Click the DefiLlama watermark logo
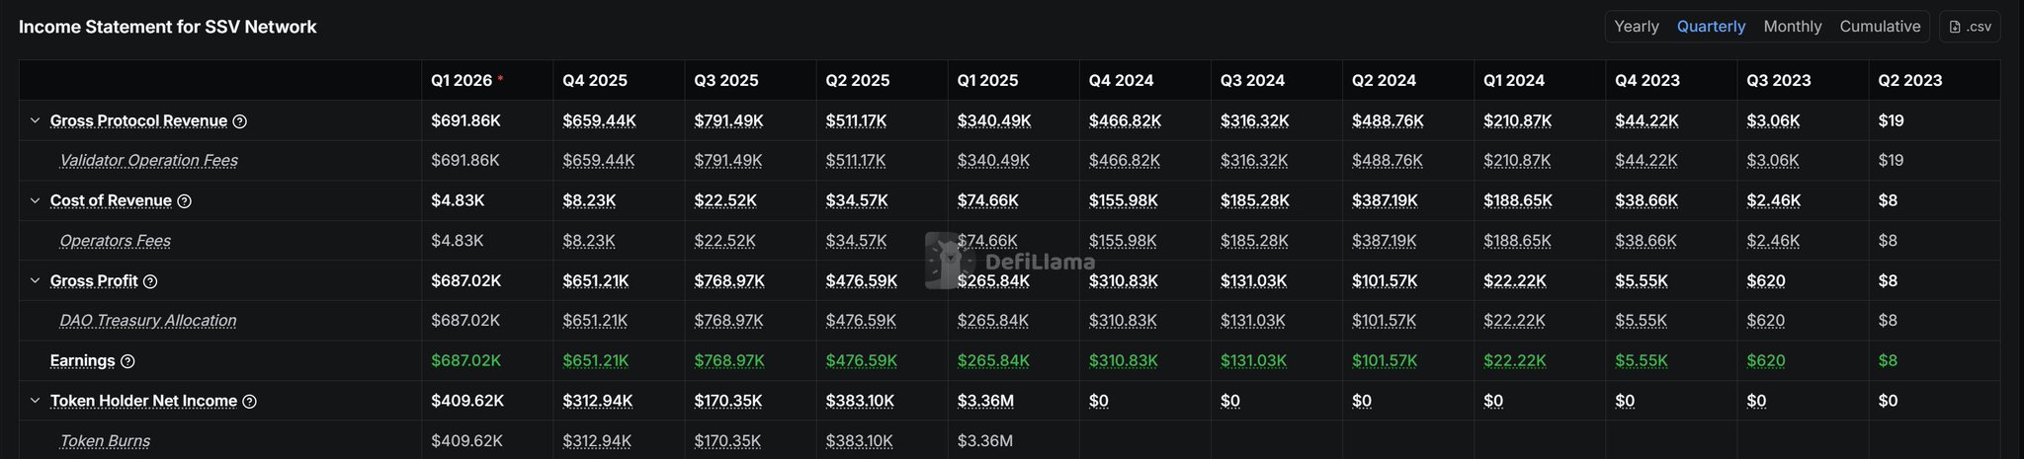 tap(1010, 261)
